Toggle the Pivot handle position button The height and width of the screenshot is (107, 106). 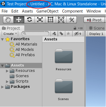coord(94,20)
